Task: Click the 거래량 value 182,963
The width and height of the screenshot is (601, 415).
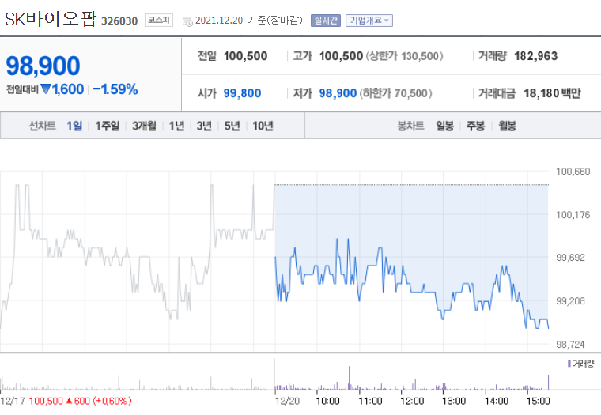Action: tap(536, 56)
